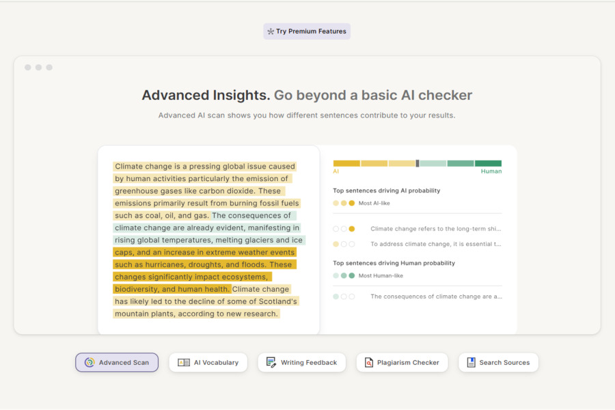
Task: Select sentence 'To address climate change, it is essential t...'
Action: pos(436,244)
